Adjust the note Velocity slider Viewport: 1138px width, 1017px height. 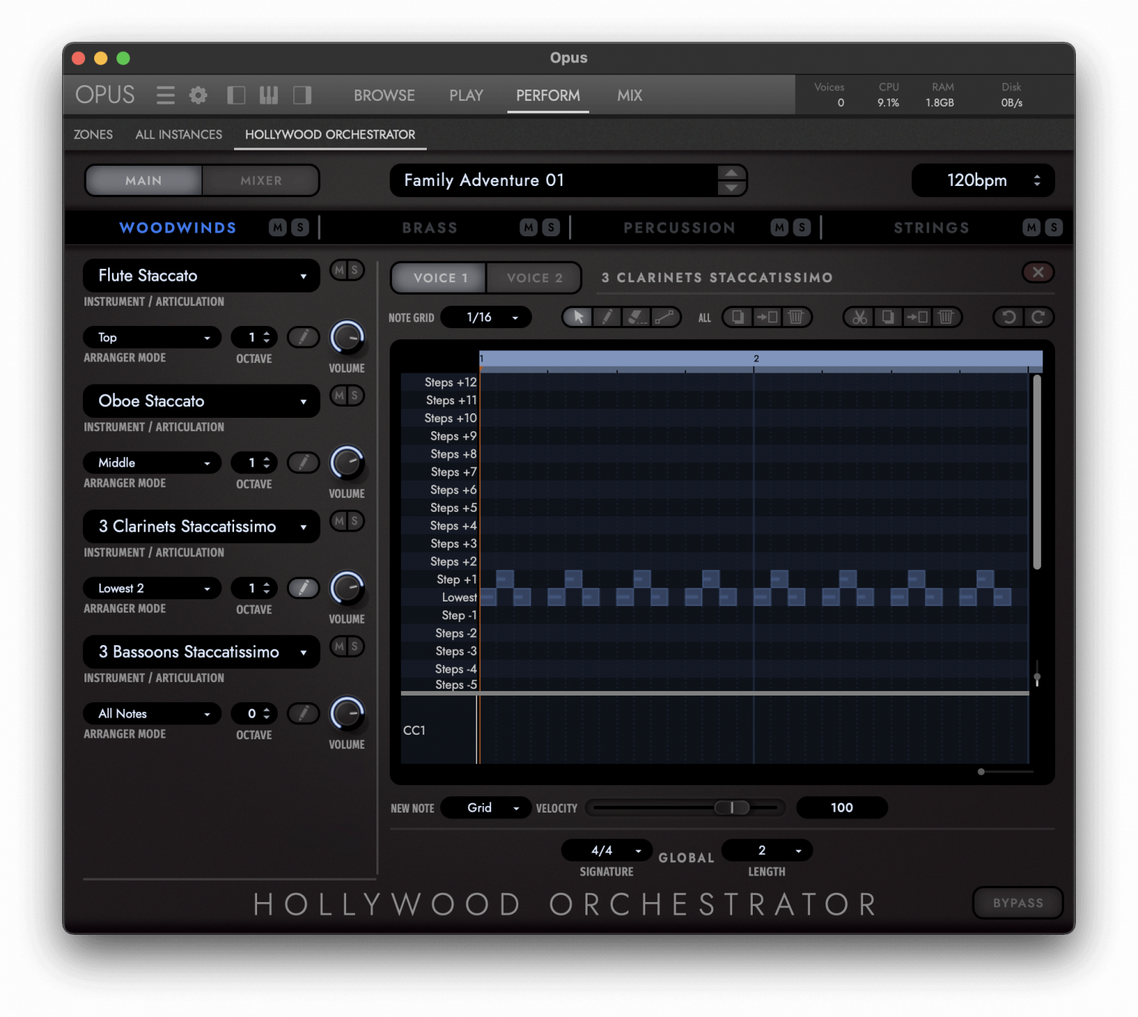732,807
